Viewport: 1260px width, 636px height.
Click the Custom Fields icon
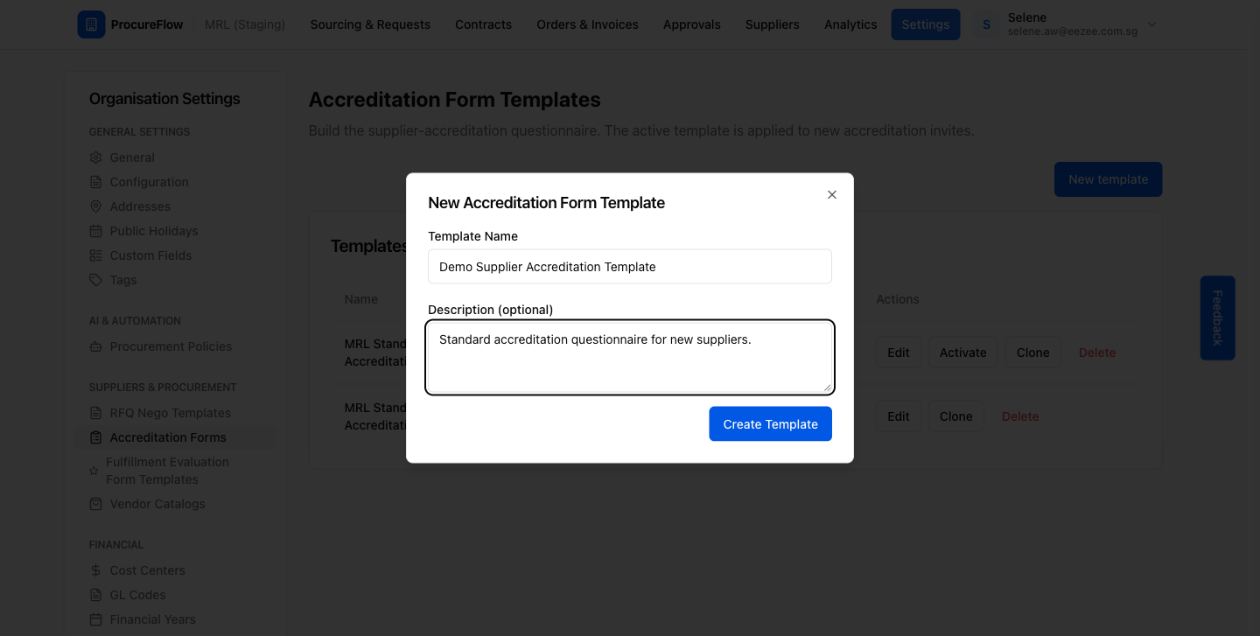[x=95, y=255]
